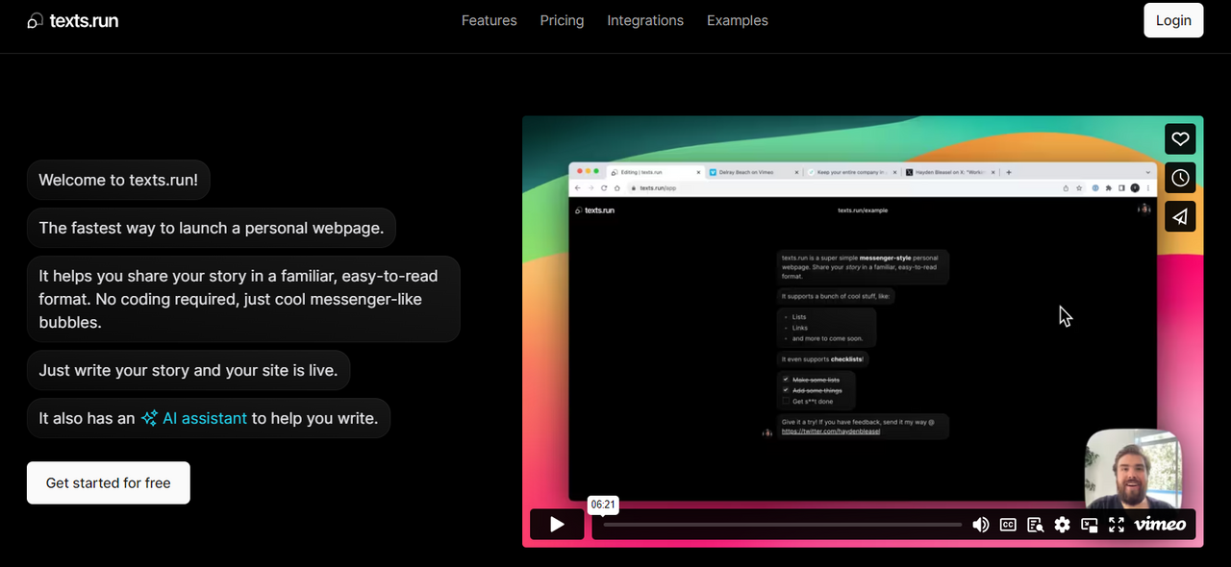The height and width of the screenshot is (567, 1231).
Task: Enter fullscreen video mode
Action: pos(1117,525)
